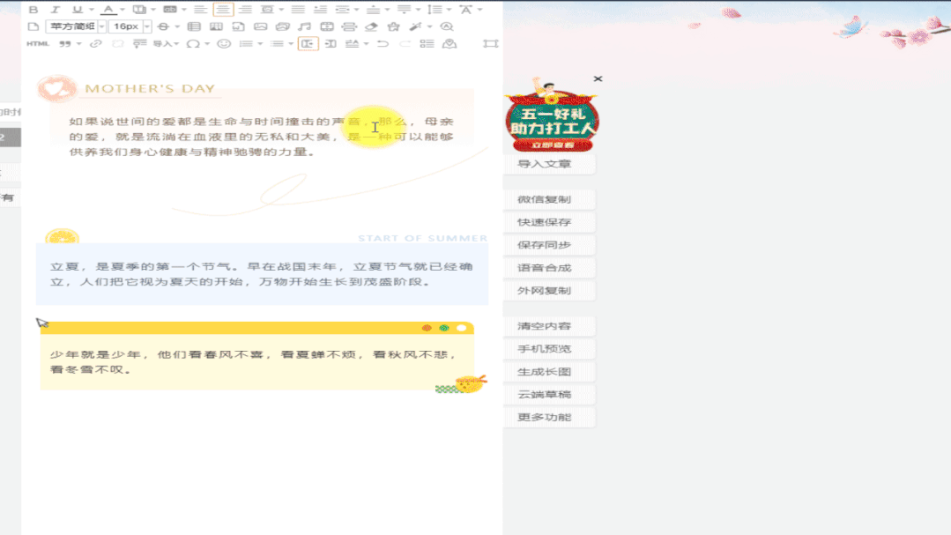The width and height of the screenshot is (951, 535).
Task: Insert a single image
Action: 260,26
